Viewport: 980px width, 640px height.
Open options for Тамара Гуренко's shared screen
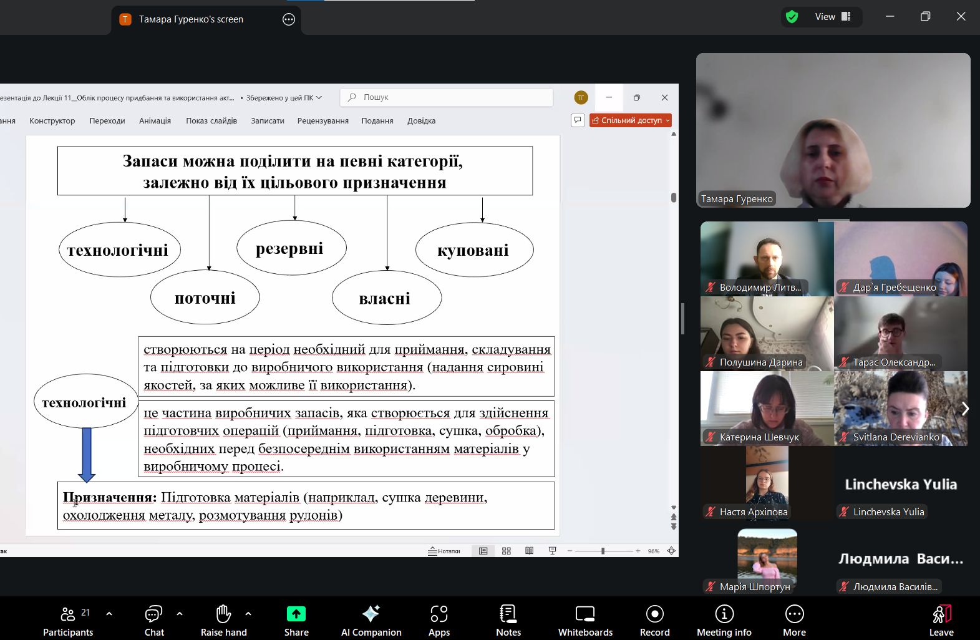click(x=289, y=19)
